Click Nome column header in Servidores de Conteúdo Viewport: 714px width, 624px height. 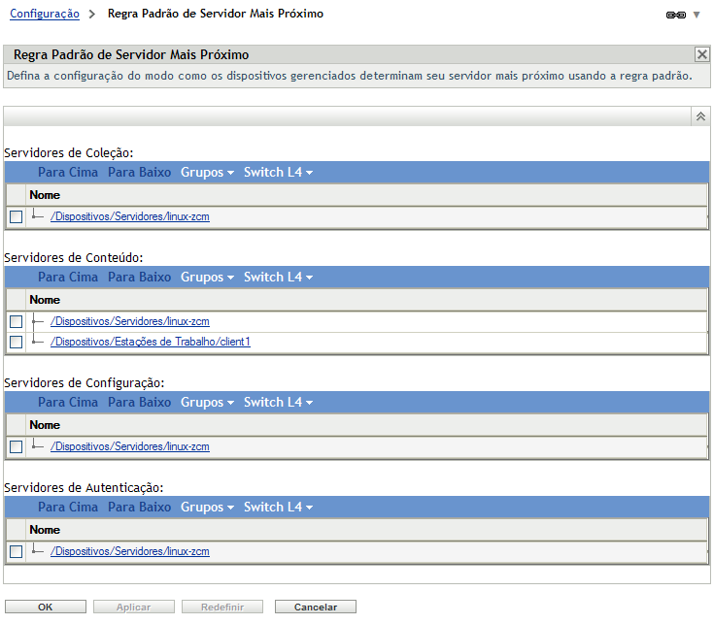[x=45, y=300]
